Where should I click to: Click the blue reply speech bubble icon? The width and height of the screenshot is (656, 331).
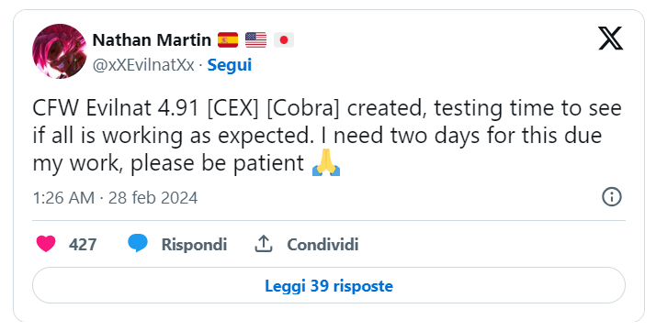click(138, 243)
